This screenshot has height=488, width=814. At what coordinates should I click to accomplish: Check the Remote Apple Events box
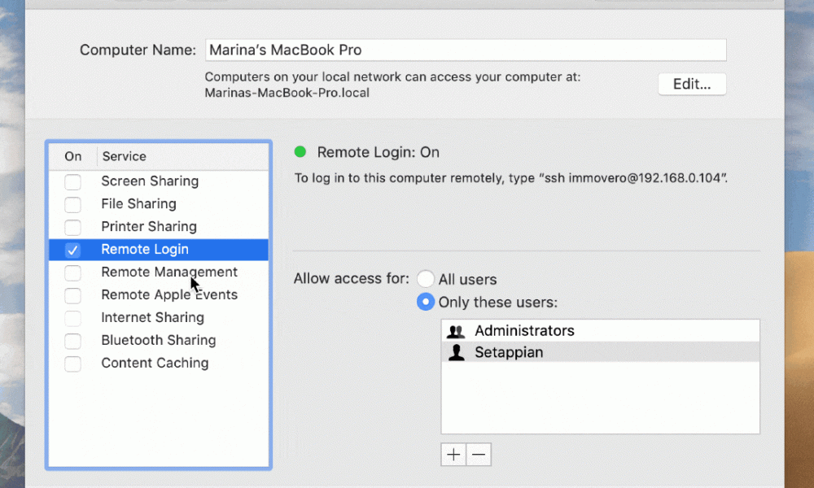tap(72, 295)
